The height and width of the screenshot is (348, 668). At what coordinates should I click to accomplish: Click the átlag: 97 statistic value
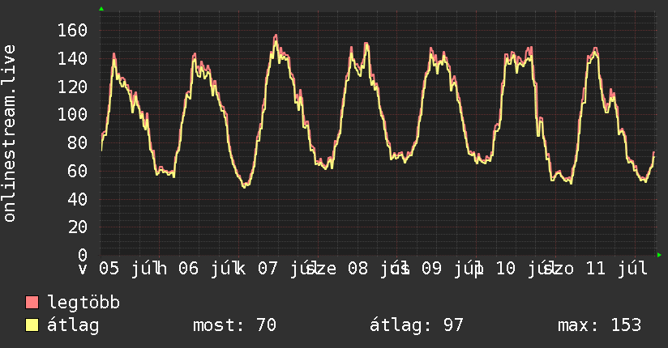coord(416,325)
